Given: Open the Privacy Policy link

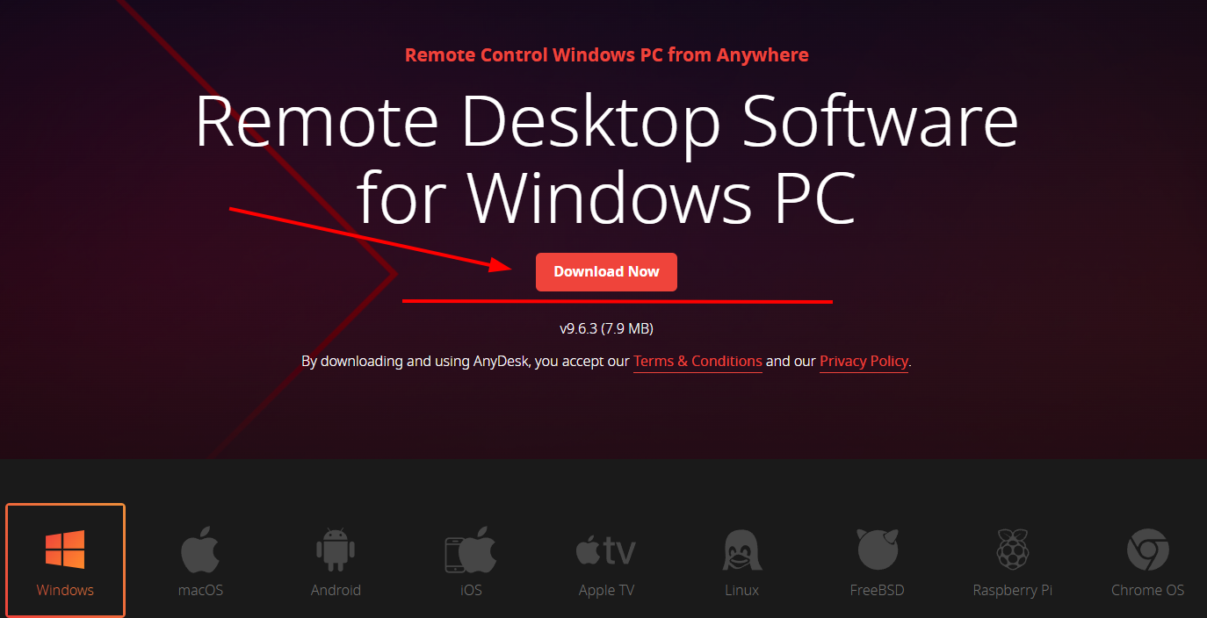Looking at the screenshot, I should 864,362.
